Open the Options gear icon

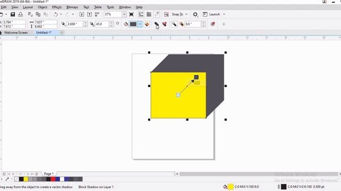[x=196, y=14]
